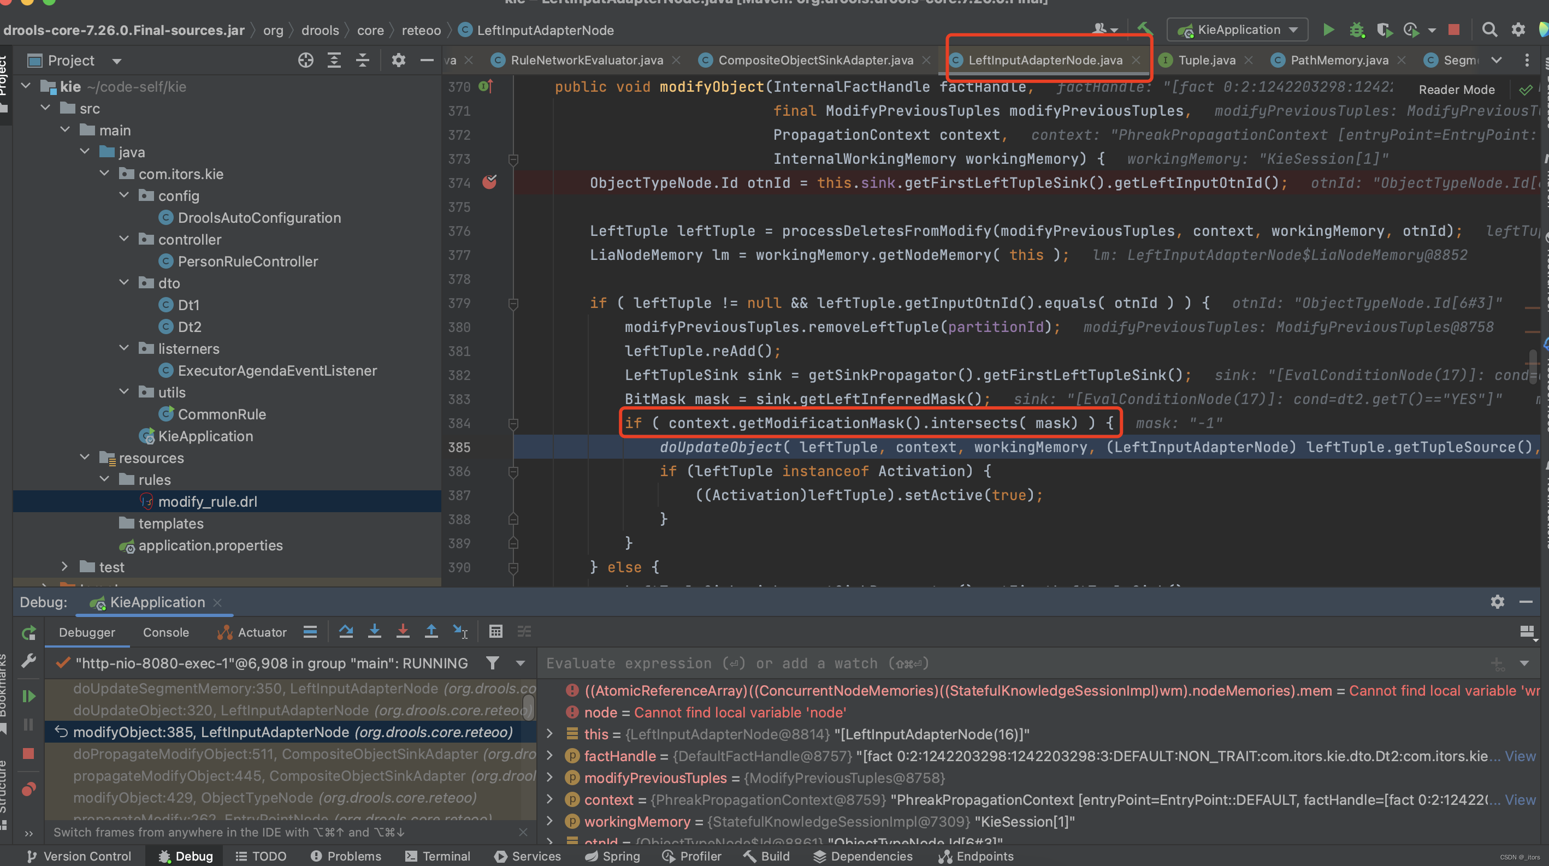This screenshot has height=866, width=1549.
Task: Click Evaluate expression input field
Action: pos(1010,663)
